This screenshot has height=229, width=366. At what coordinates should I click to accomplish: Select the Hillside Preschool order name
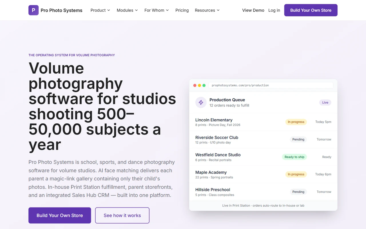click(x=213, y=190)
